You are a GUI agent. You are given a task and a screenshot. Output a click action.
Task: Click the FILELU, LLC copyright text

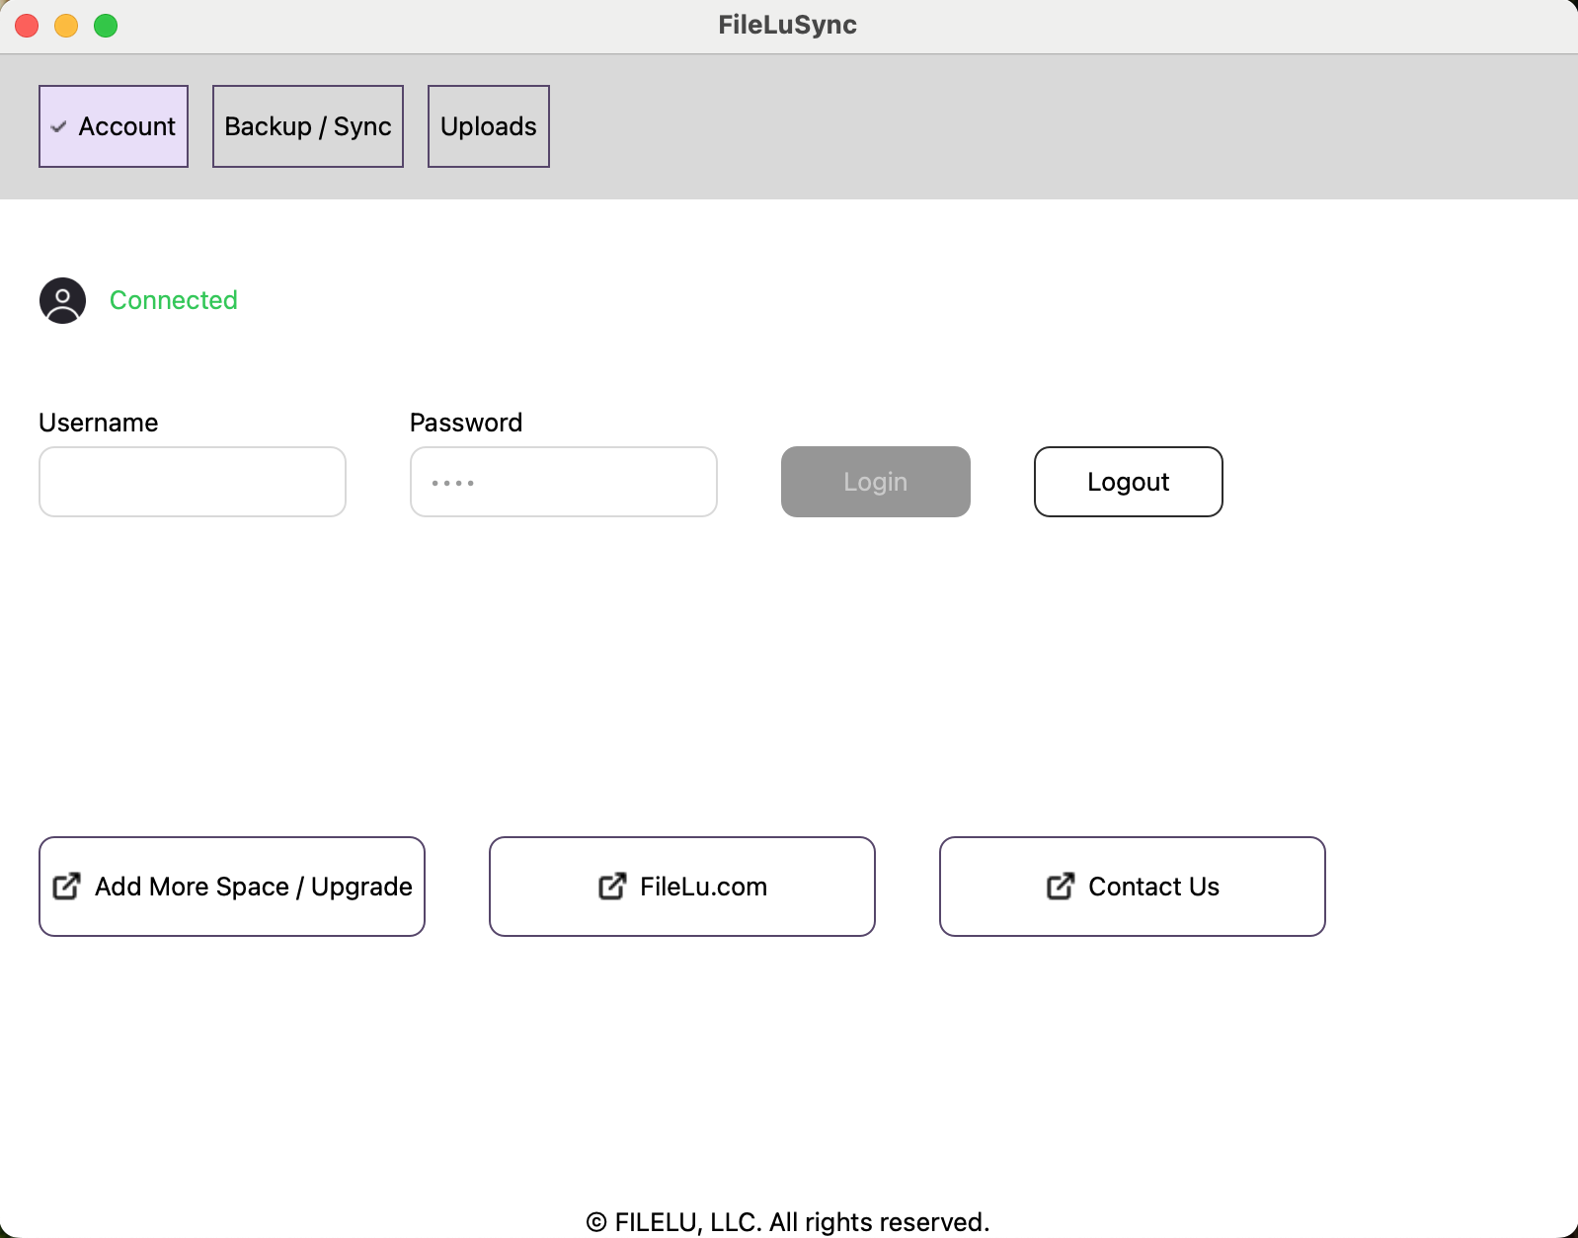[788, 1222]
